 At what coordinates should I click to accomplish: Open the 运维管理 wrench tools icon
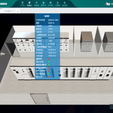point(58,3)
